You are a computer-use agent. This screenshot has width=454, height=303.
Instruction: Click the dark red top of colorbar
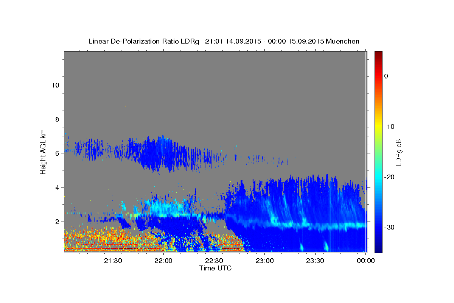[x=378, y=54]
